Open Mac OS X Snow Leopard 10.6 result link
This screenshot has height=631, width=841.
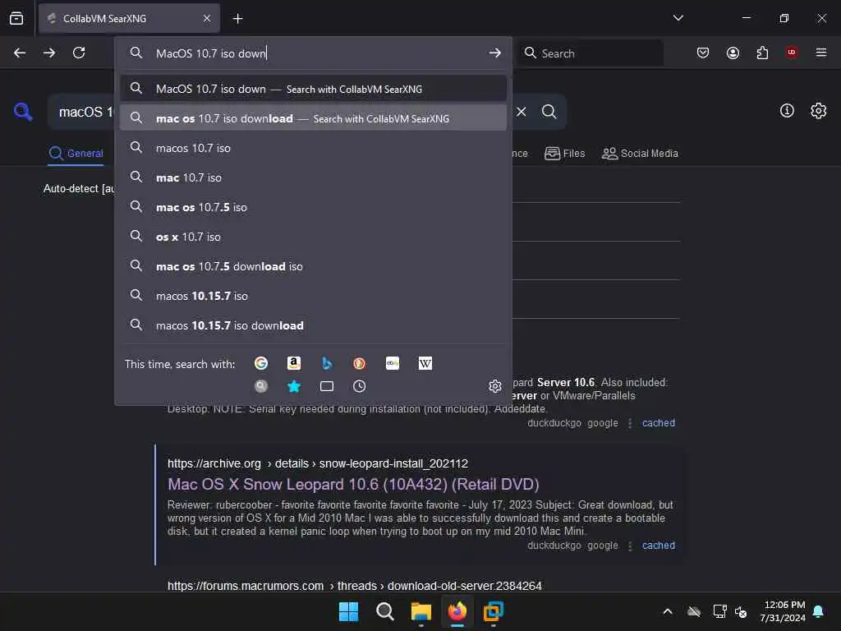(x=353, y=484)
